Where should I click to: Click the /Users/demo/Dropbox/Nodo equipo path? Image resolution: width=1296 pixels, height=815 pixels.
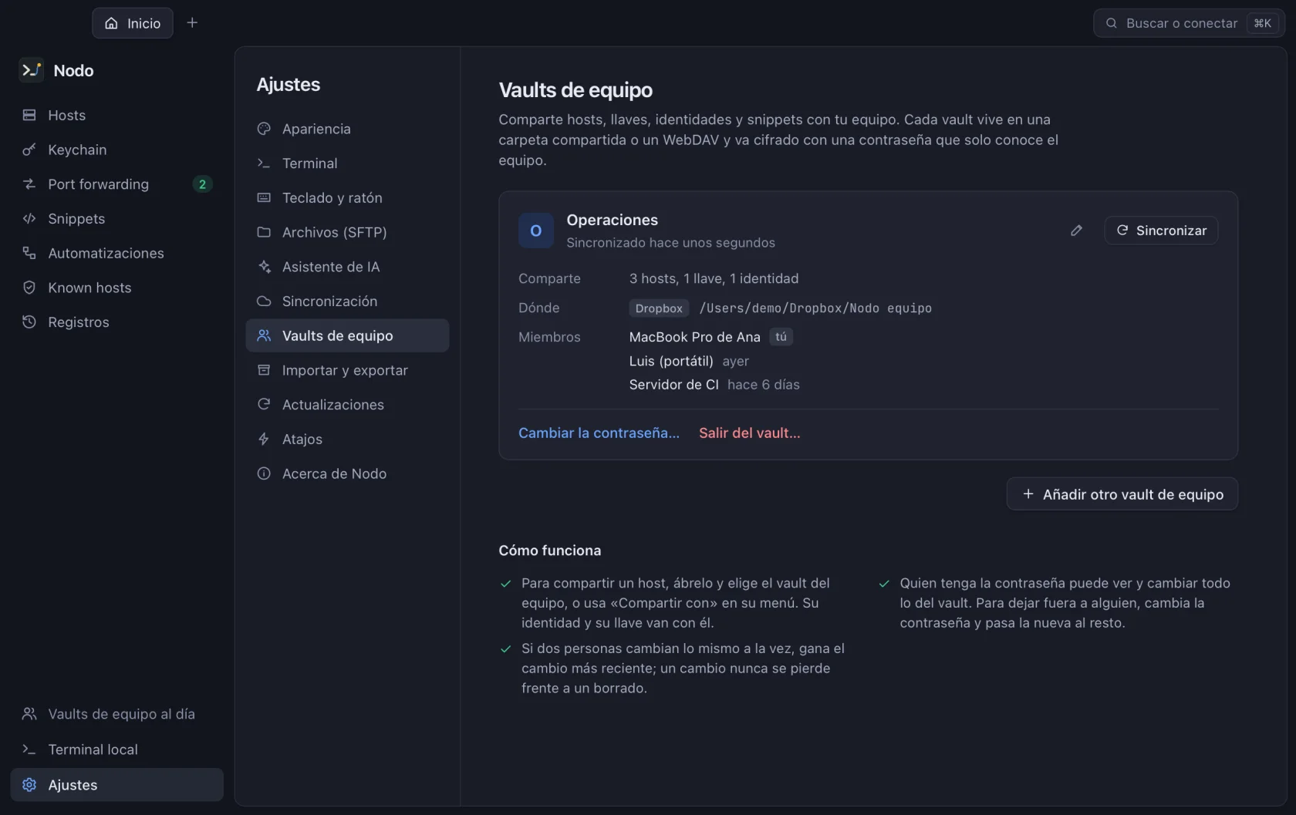tap(815, 308)
